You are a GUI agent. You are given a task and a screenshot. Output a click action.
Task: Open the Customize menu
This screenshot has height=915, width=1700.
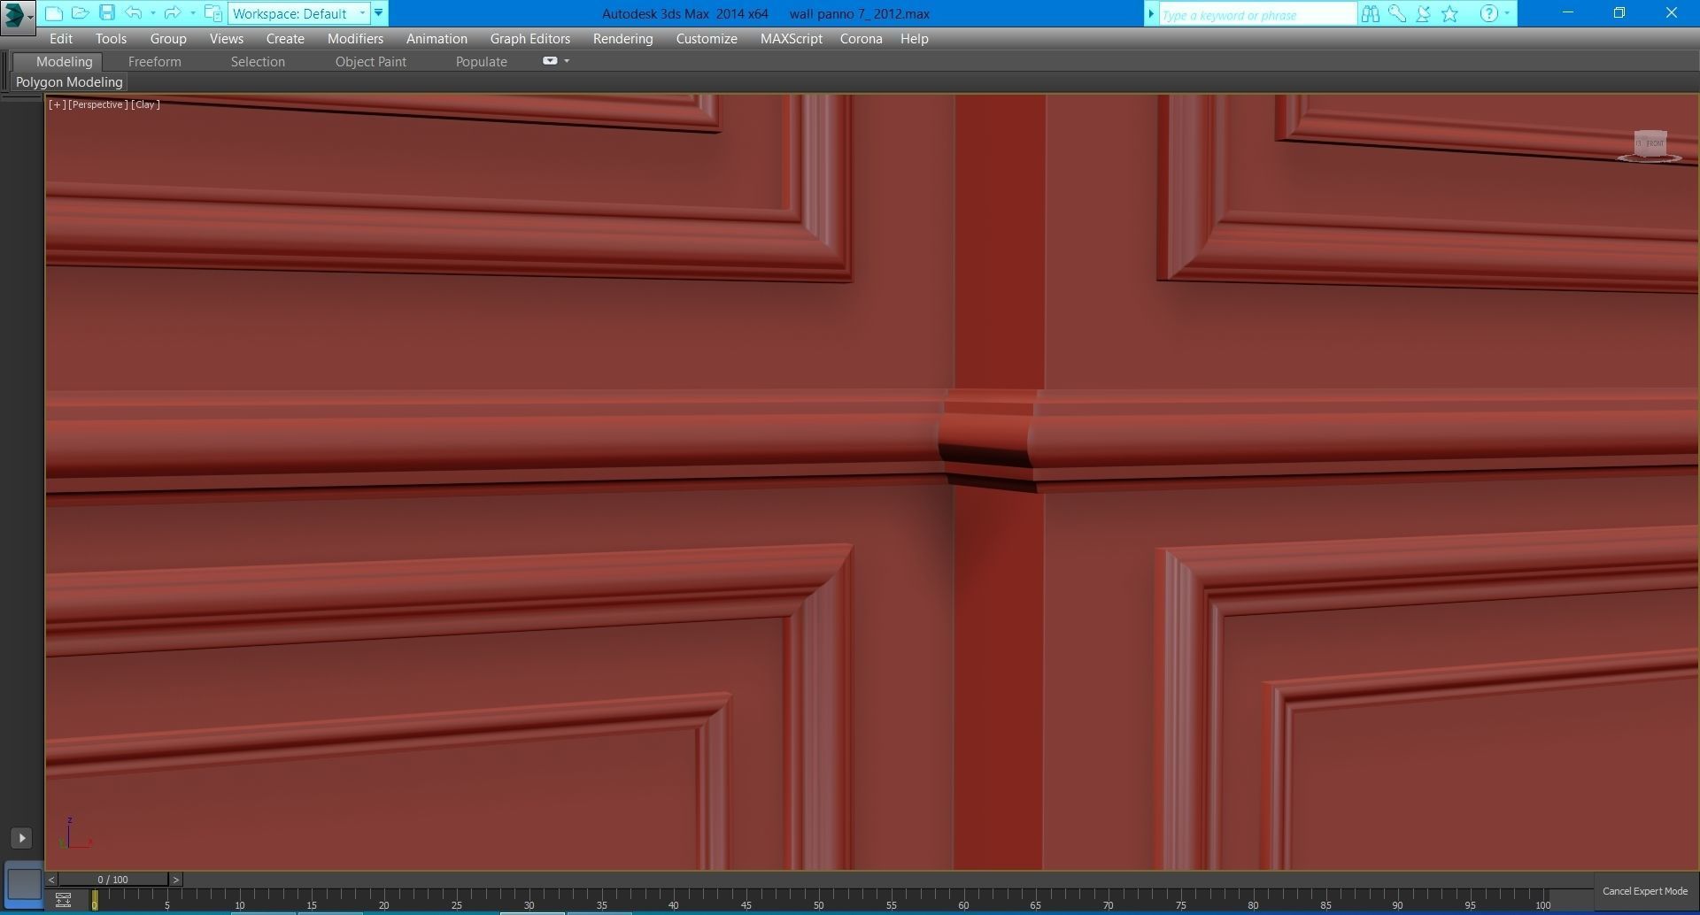[x=707, y=39]
